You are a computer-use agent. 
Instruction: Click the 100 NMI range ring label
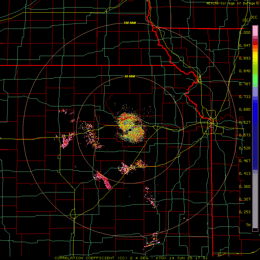coord(130,23)
